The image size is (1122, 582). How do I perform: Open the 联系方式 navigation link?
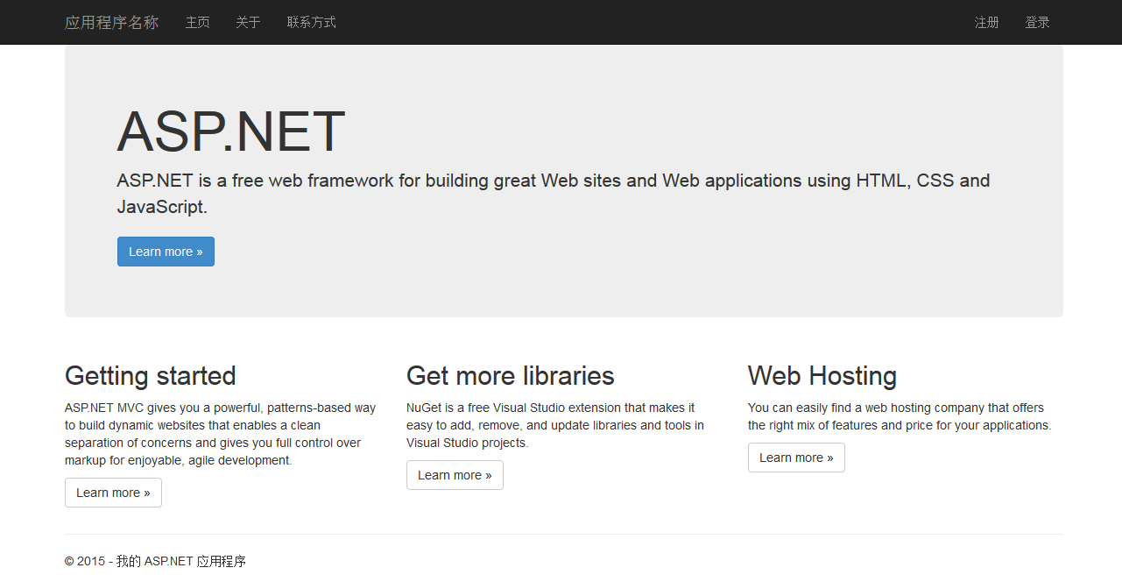point(312,22)
